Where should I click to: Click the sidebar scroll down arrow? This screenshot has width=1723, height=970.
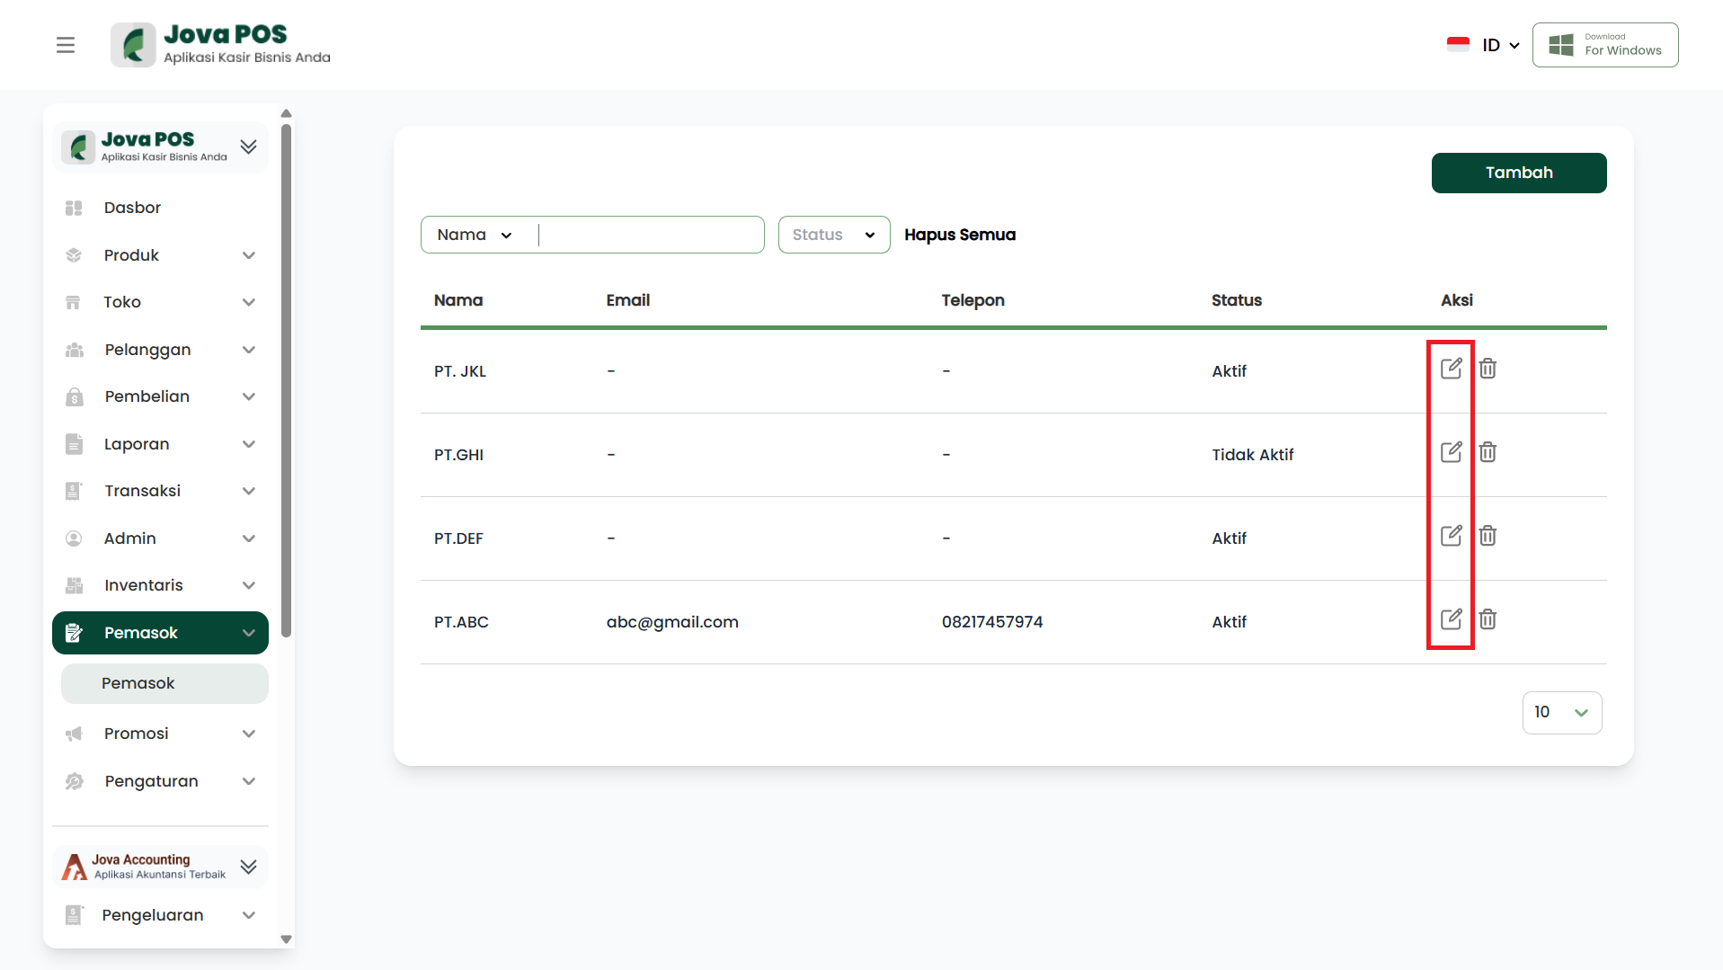286,939
